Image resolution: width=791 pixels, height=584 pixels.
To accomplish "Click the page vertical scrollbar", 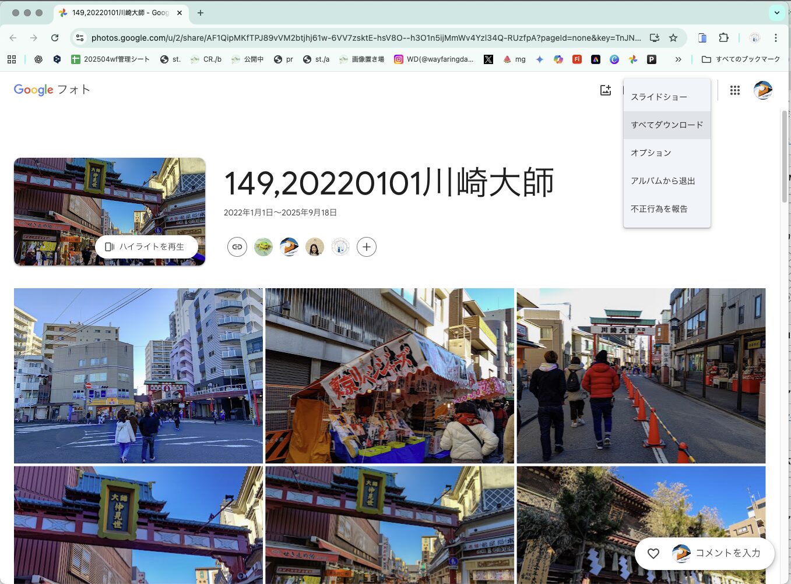I will coord(785,157).
